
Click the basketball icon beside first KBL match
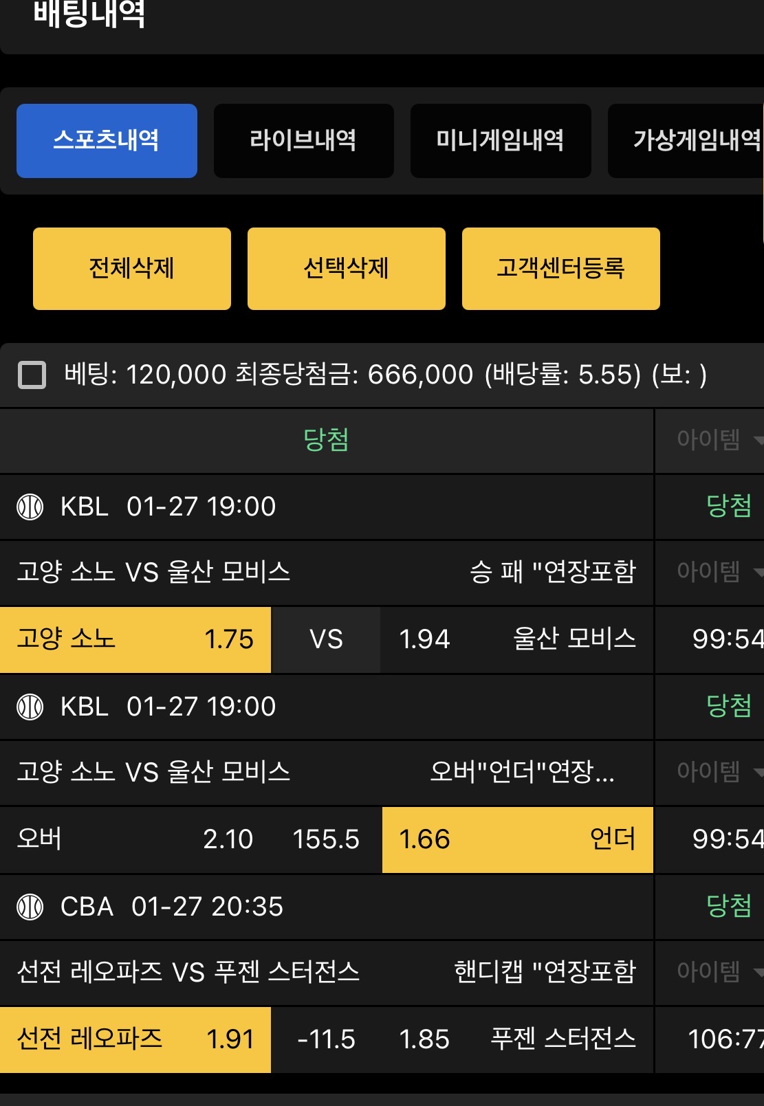(32, 507)
